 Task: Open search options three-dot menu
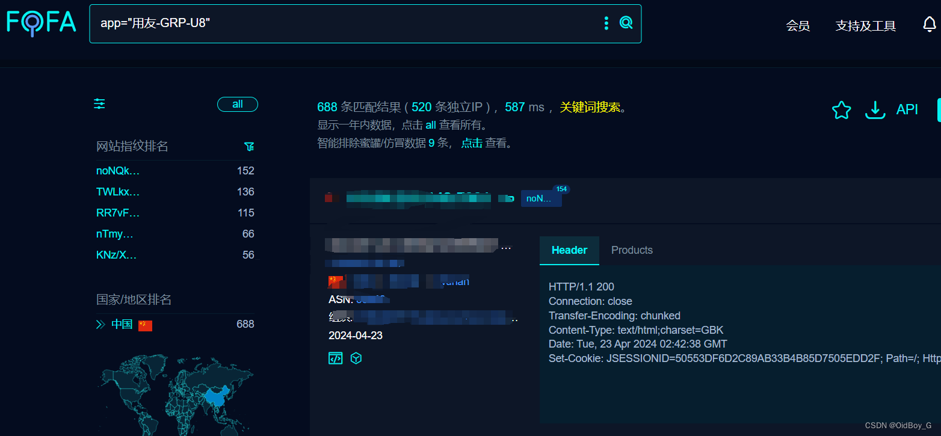[606, 23]
